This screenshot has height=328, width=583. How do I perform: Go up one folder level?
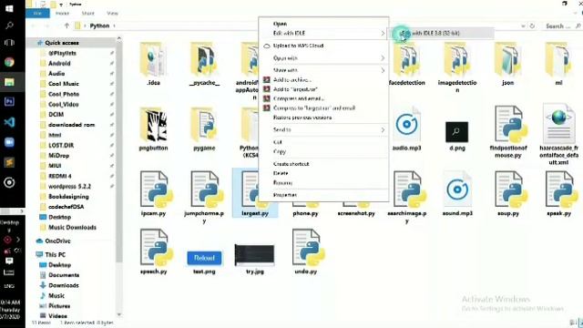(x=66, y=26)
